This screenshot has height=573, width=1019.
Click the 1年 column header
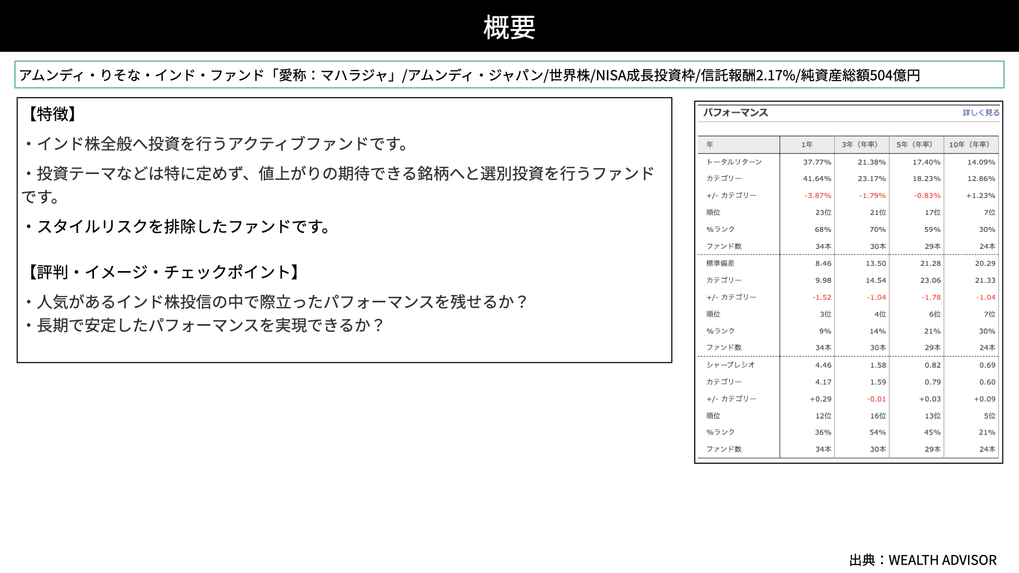point(807,144)
